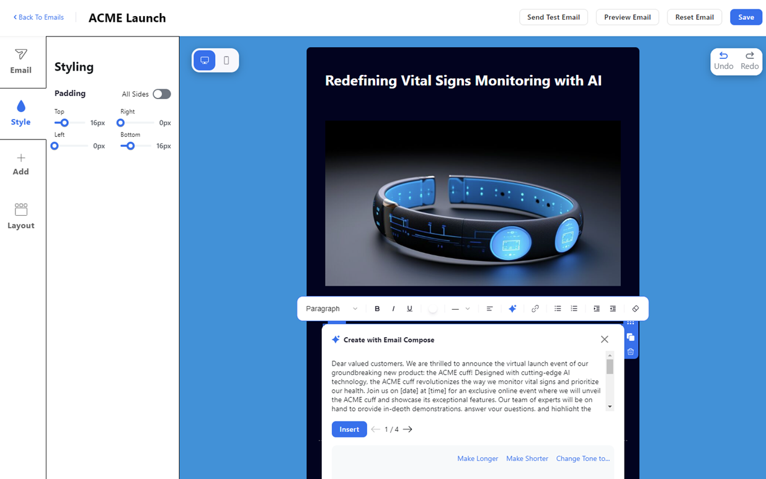Switch to mobile preview mode
The height and width of the screenshot is (479, 766).
(x=226, y=60)
